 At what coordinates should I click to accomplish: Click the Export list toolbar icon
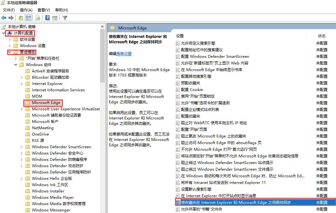click(38, 18)
